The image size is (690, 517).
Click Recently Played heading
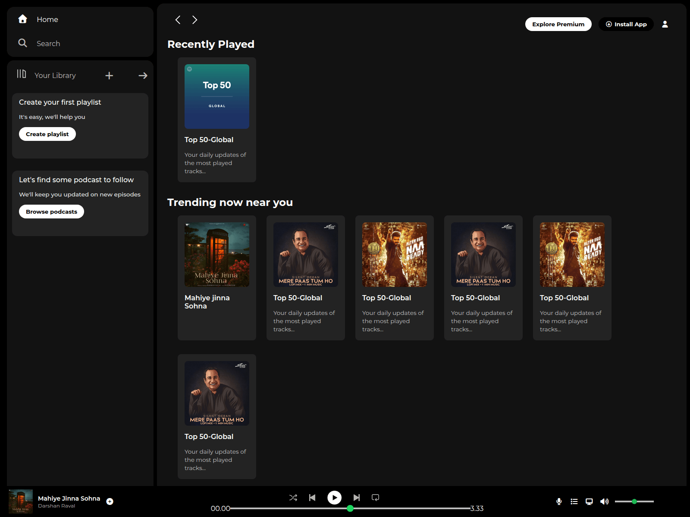point(211,44)
